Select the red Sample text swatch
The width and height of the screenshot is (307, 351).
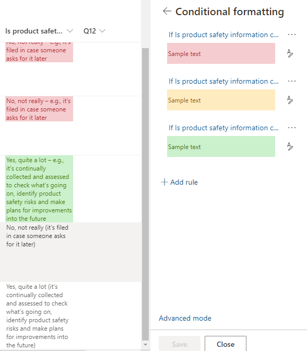[x=221, y=53]
